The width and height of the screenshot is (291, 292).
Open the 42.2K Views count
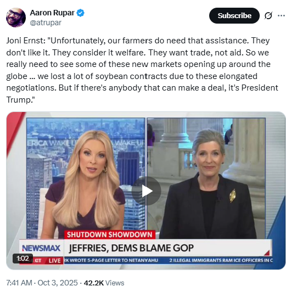104,283
